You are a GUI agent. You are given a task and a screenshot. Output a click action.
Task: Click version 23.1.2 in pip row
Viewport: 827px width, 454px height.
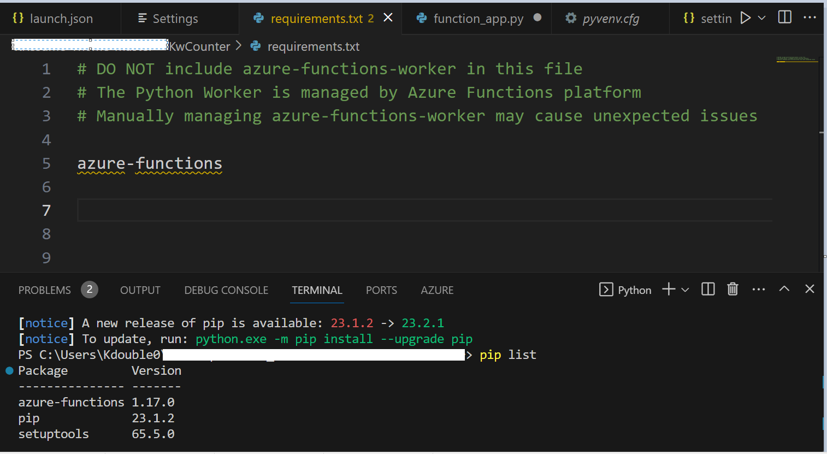[153, 418]
